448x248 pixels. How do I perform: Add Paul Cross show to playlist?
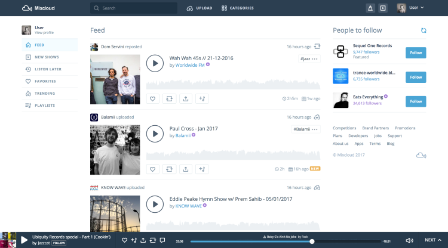tap(202, 169)
